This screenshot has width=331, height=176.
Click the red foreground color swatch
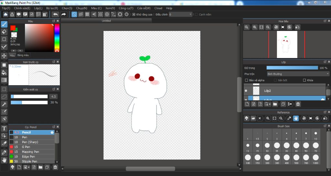pos(13,28)
